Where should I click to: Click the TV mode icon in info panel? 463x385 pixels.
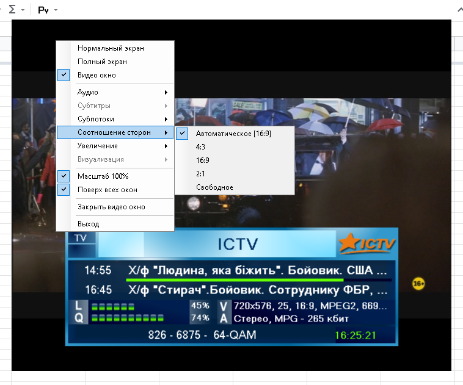81,239
